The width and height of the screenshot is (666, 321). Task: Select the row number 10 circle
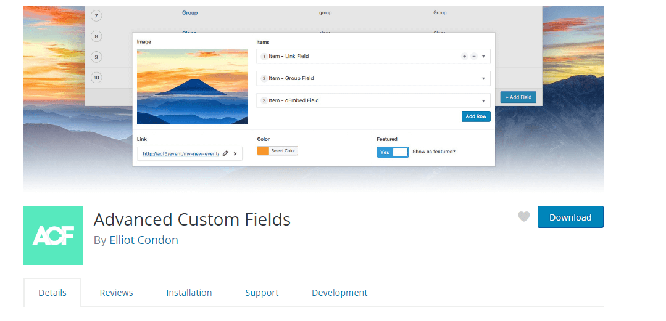click(96, 78)
